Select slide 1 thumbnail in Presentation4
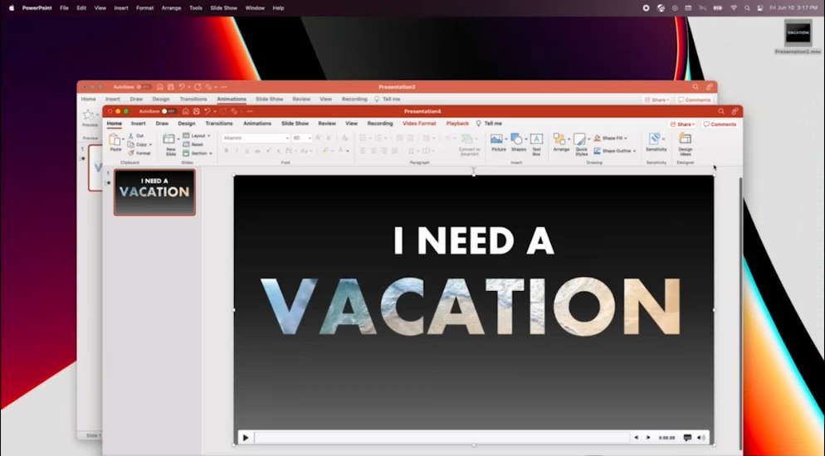Screen dimensions: 825x456 [154, 192]
